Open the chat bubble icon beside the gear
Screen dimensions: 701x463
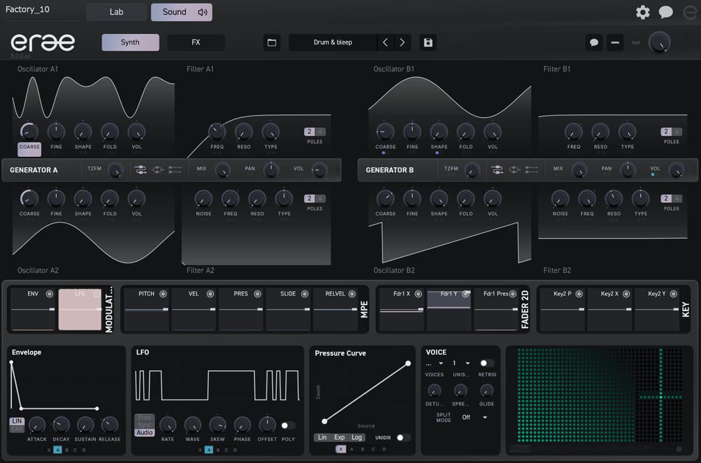[666, 12]
